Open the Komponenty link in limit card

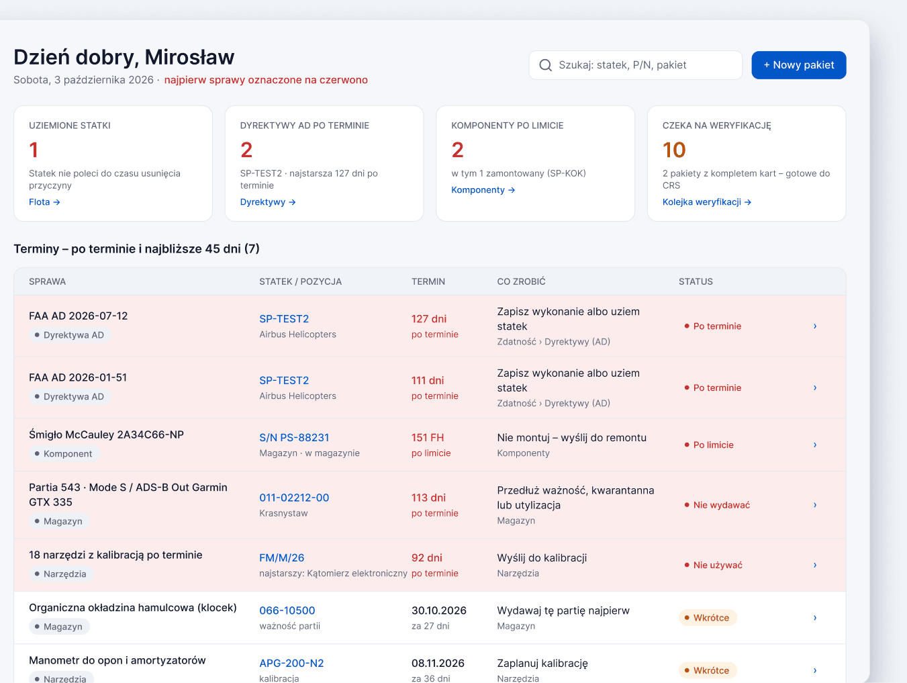pyautogui.click(x=483, y=190)
